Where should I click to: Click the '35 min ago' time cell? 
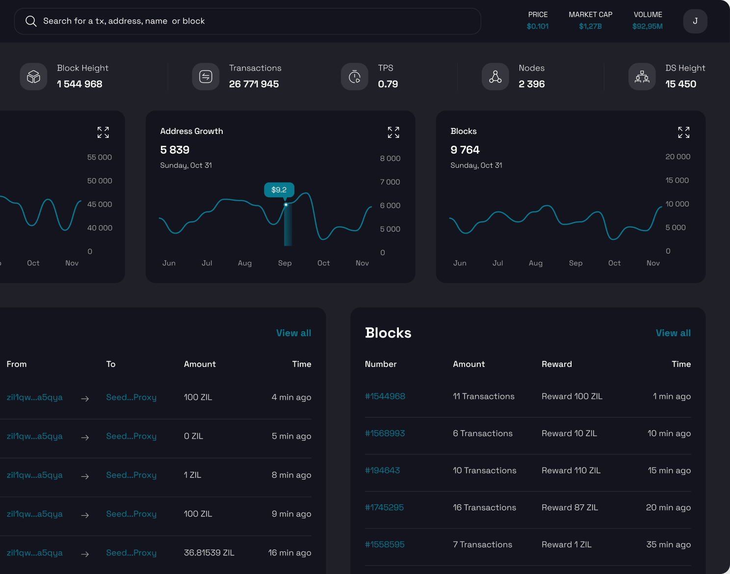[669, 545]
